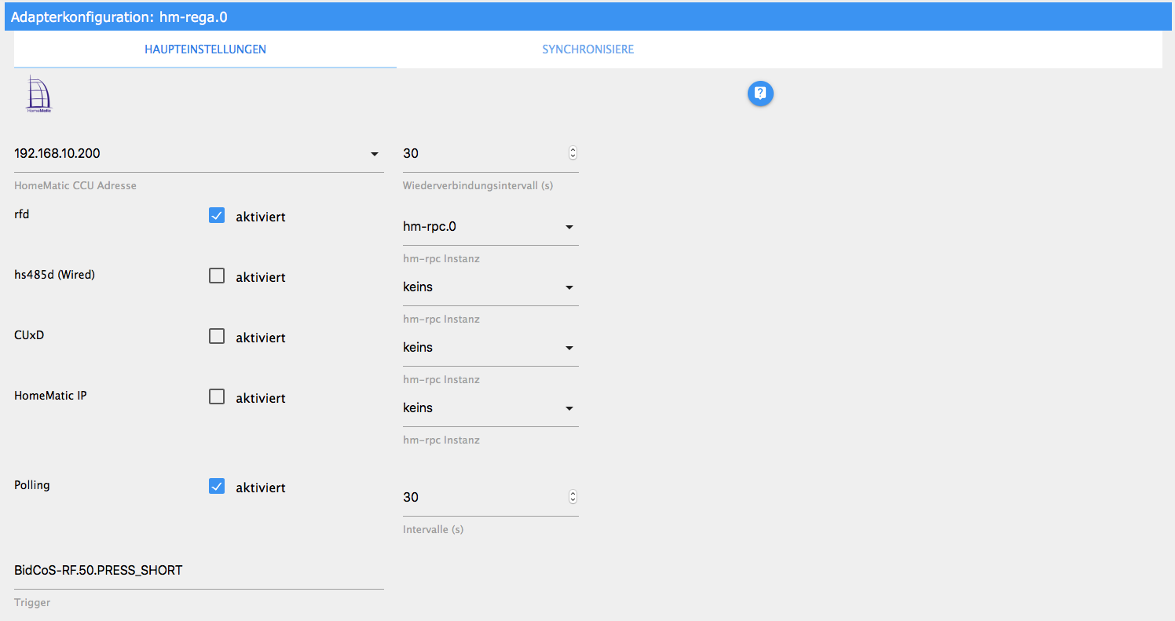
Task: Click the Wiederverbindungsintervall number stepper arrows
Action: pyautogui.click(x=573, y=153)
